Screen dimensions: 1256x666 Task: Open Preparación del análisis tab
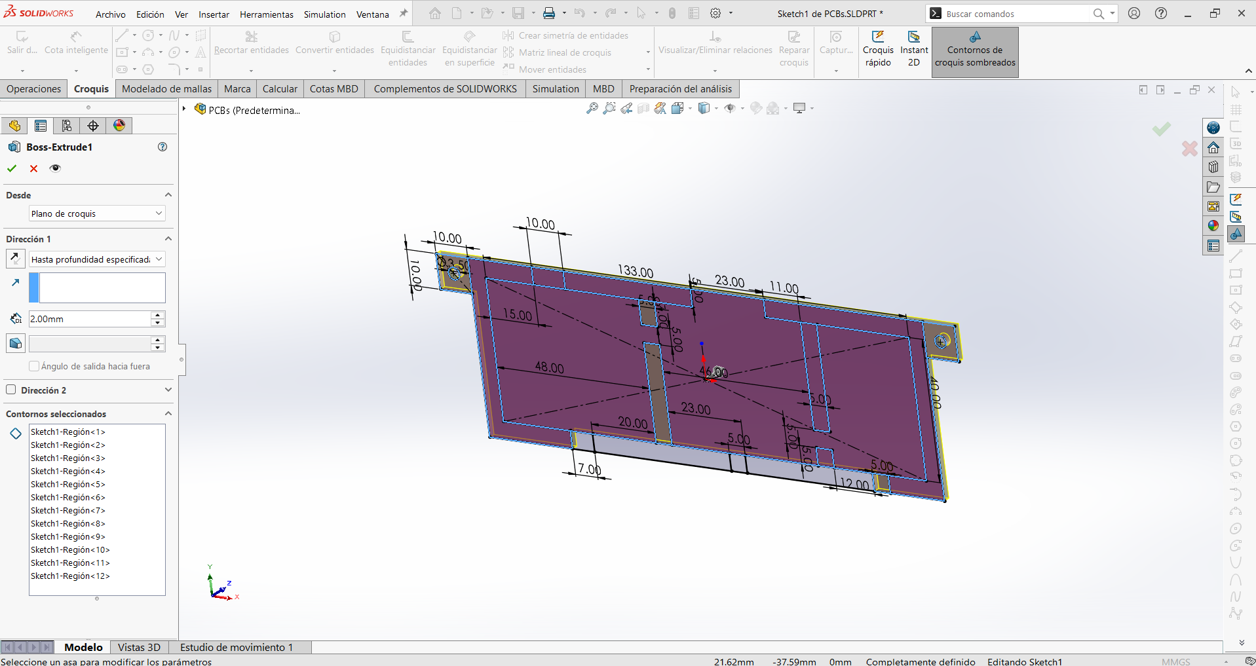point(681,89)
